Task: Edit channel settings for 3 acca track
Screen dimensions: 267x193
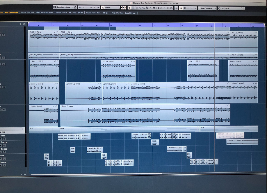Action: coord(5,152)
